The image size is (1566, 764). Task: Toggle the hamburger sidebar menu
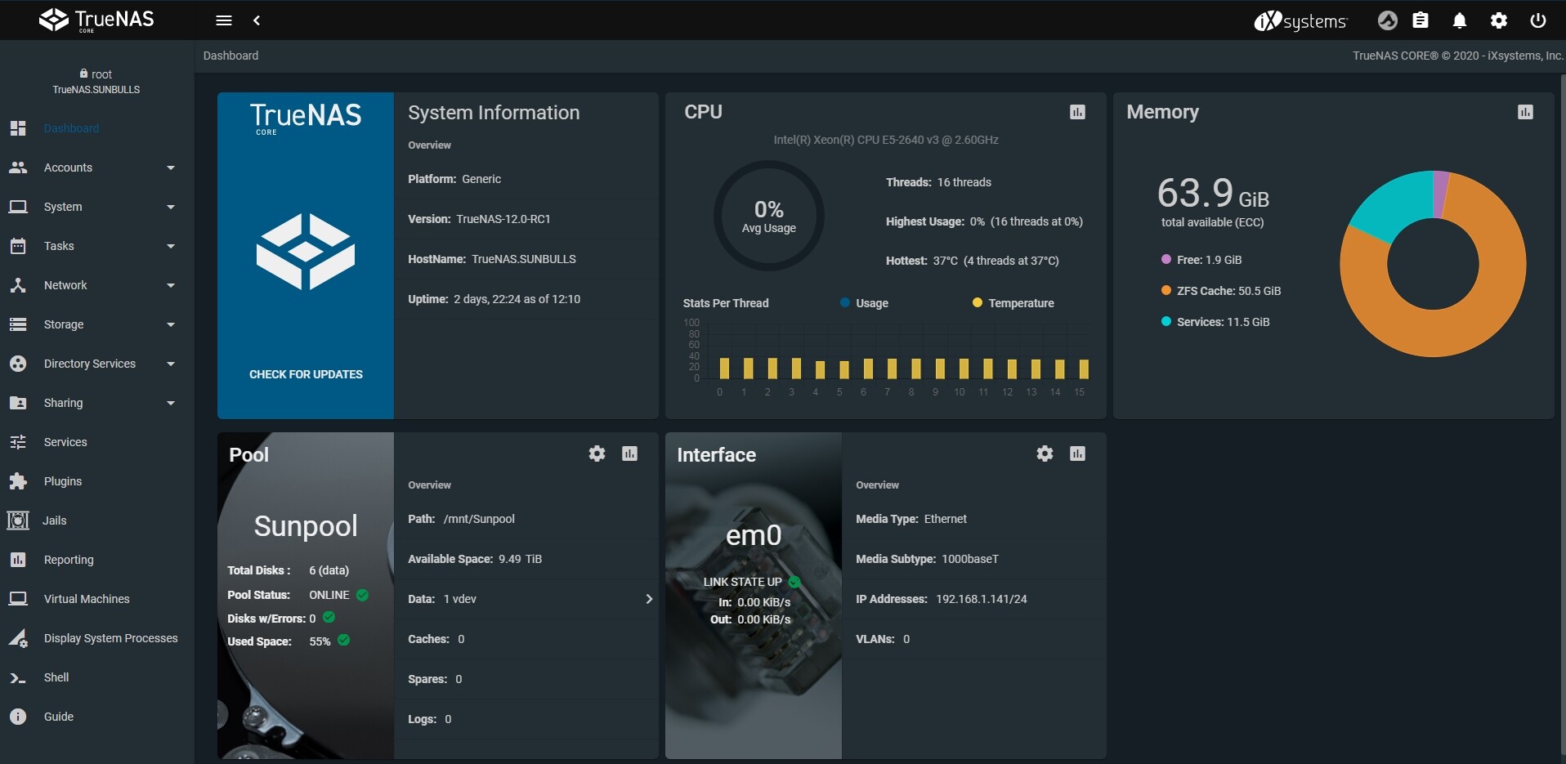point(224,20)
